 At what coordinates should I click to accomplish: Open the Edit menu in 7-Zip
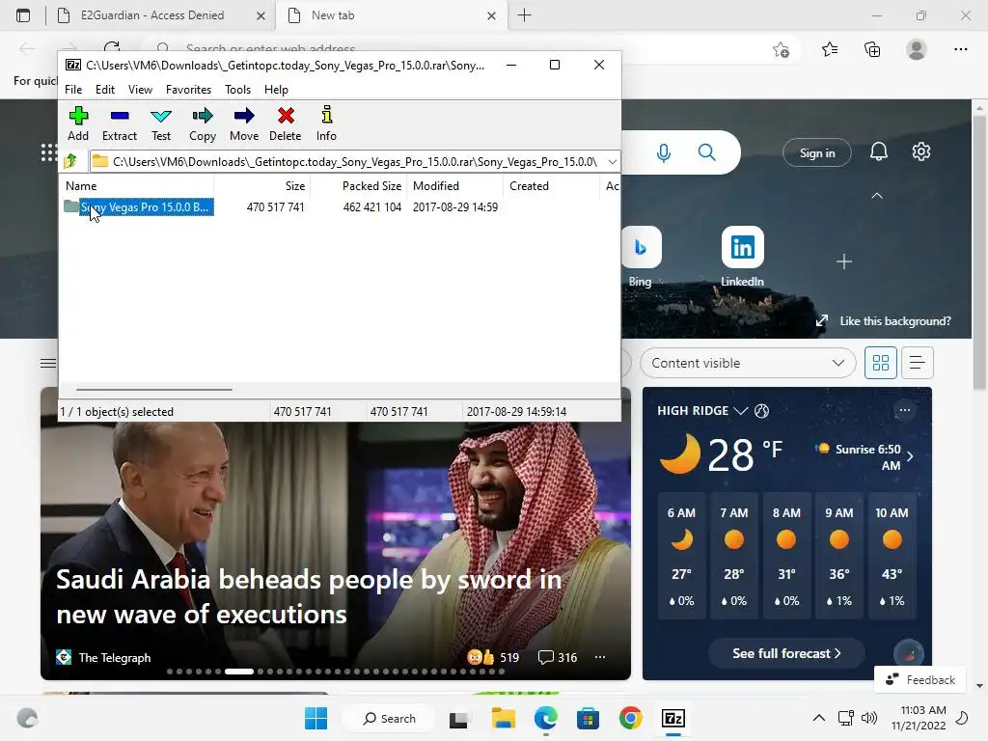[x=104, y=90]
